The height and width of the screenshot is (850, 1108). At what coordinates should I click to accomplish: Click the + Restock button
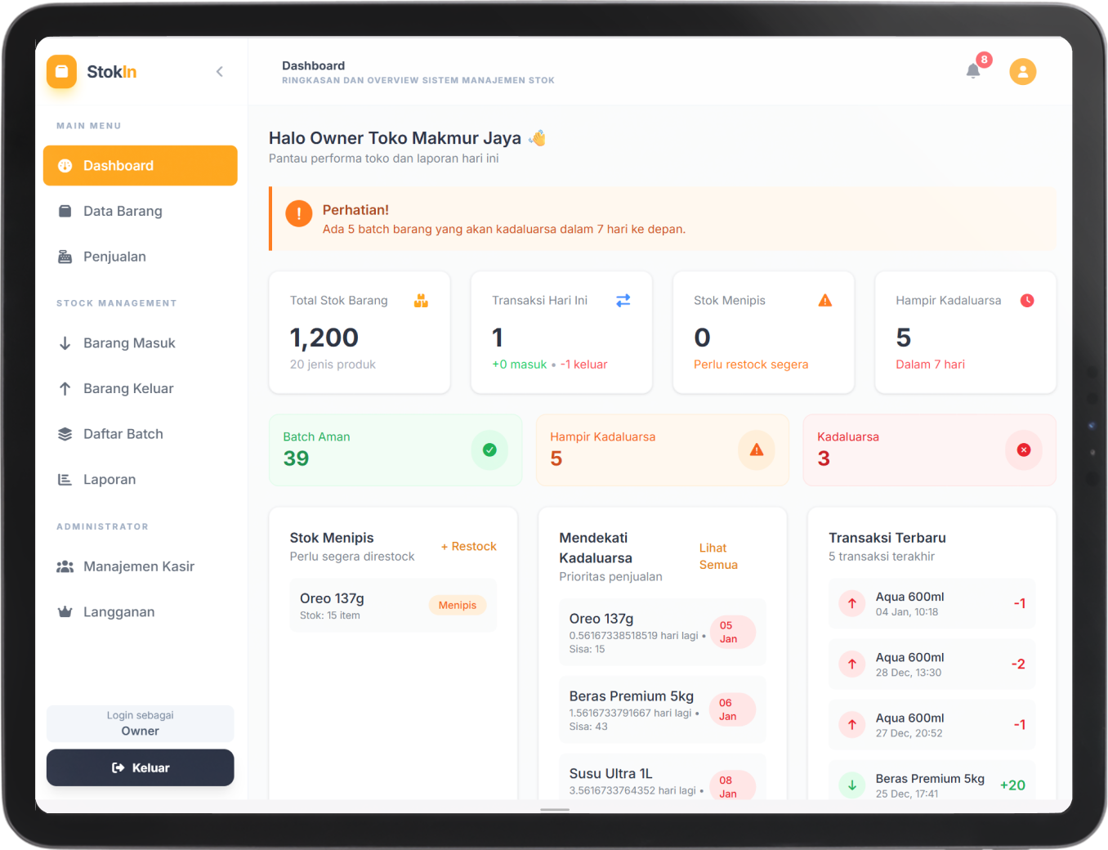tap(468, 546)
